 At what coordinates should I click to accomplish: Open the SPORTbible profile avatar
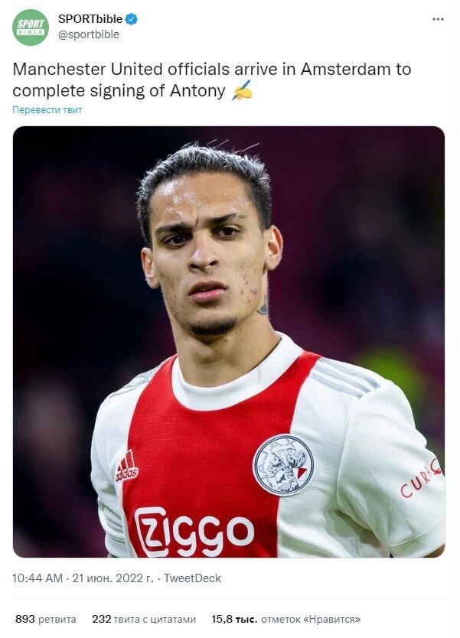click(31, 28)
